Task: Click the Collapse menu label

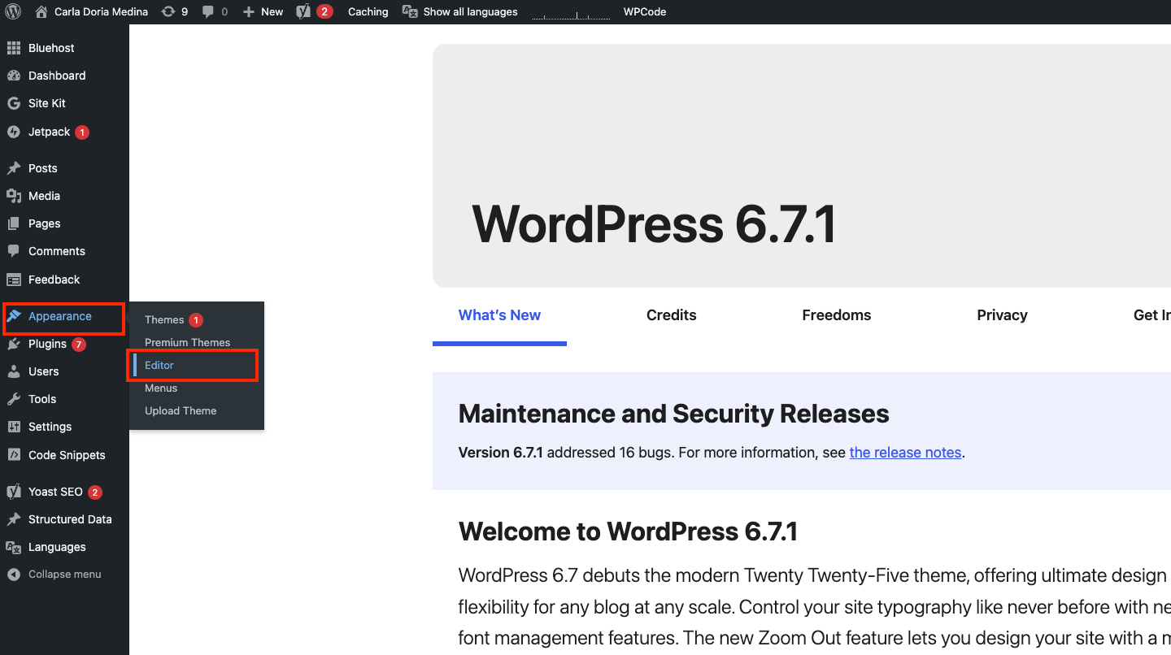Action: 65,575
